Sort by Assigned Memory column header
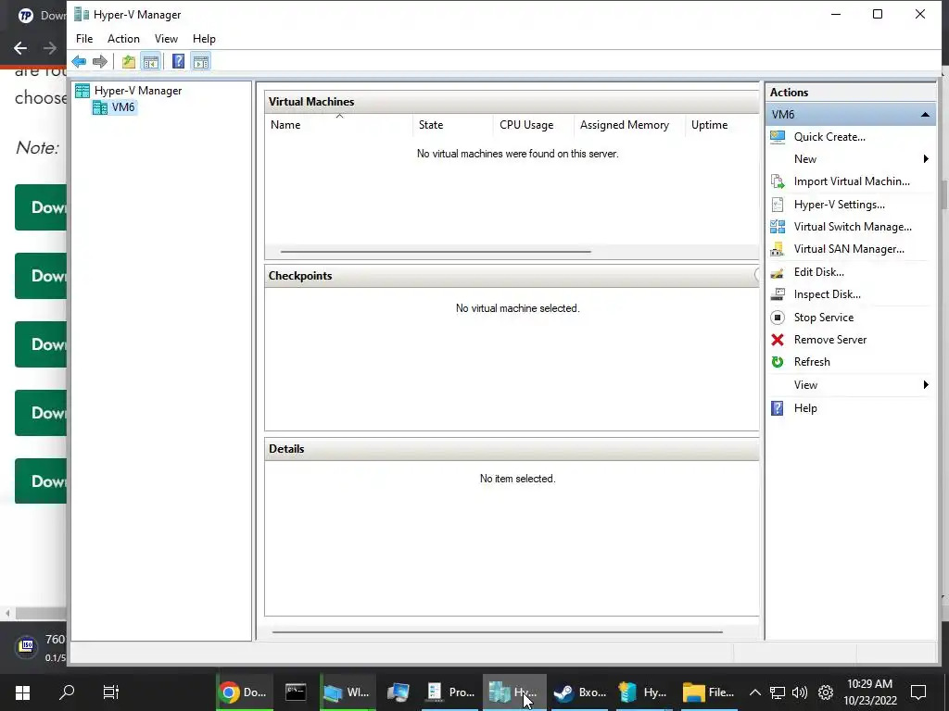Image resolution: width=949 pixels, height=711 pixels. [x=629, y=125]
